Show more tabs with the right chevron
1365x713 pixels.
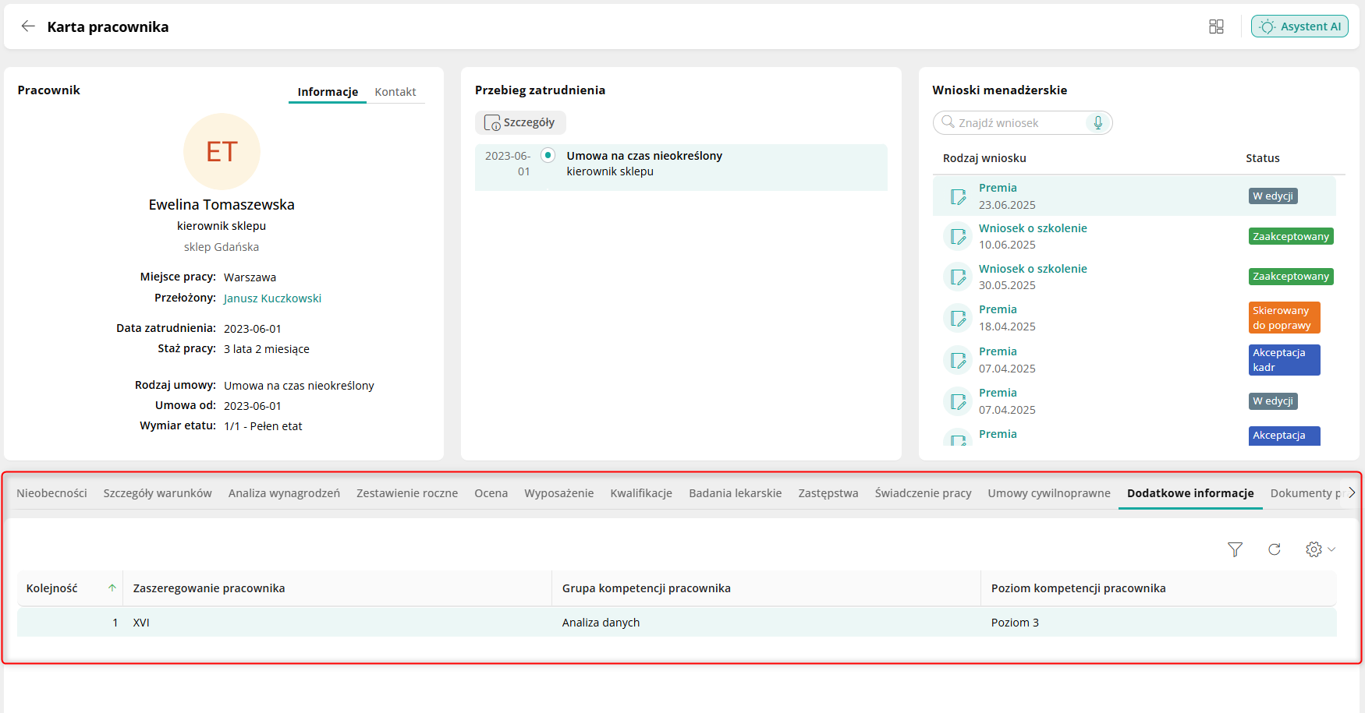(1352, 492)
